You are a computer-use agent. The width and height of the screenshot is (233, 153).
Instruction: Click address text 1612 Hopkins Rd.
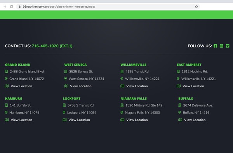tap(195, 71)
